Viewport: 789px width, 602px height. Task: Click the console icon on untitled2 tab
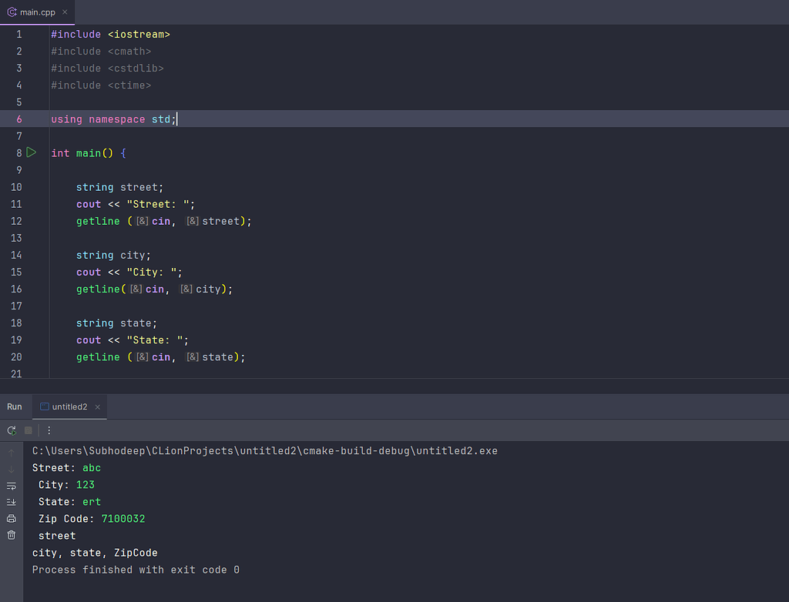coord(44,406)
